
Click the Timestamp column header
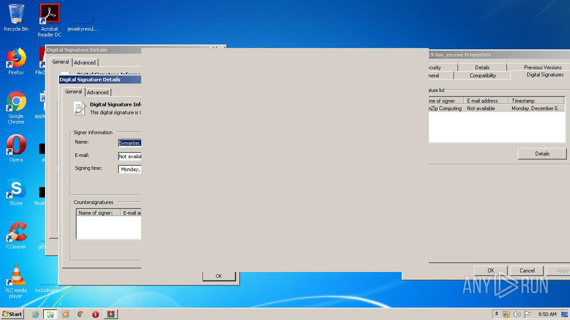(537, 101)
